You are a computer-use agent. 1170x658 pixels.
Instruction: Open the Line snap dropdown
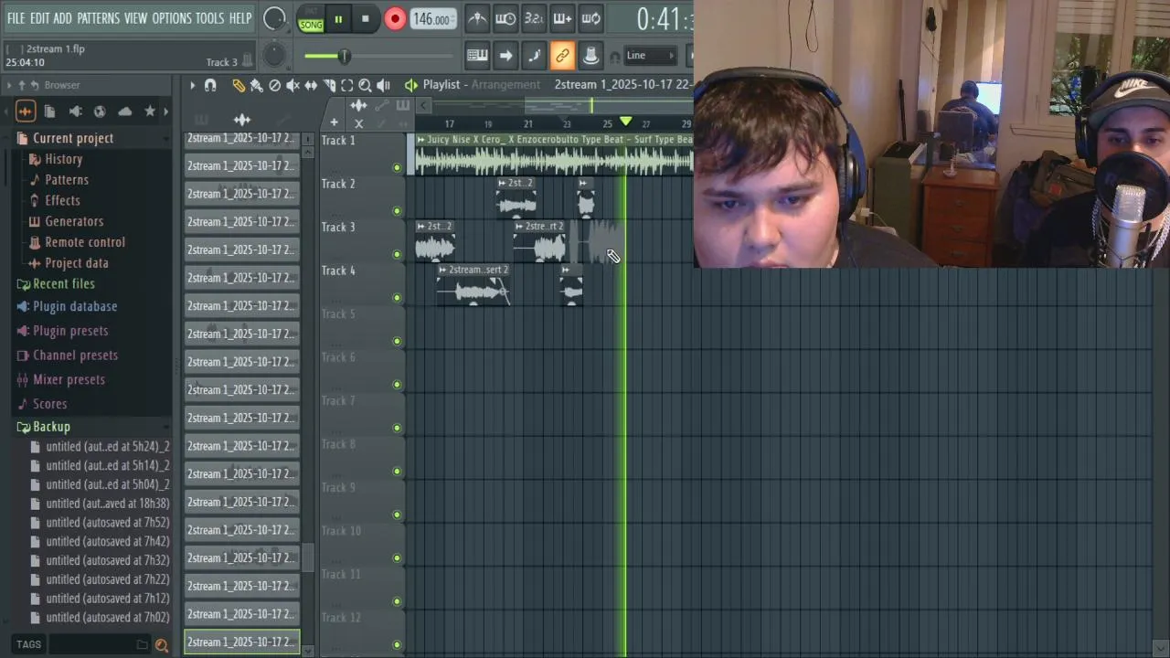coord(650,56)
